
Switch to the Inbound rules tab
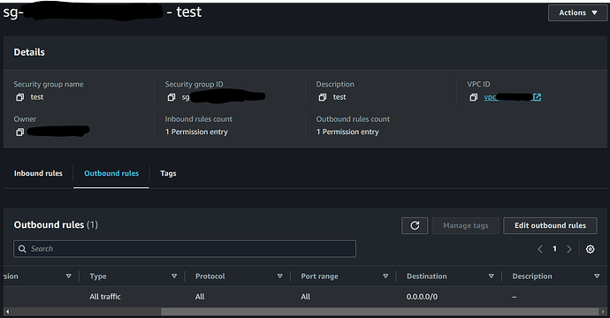pyautogui.click(x=38, y=173)
